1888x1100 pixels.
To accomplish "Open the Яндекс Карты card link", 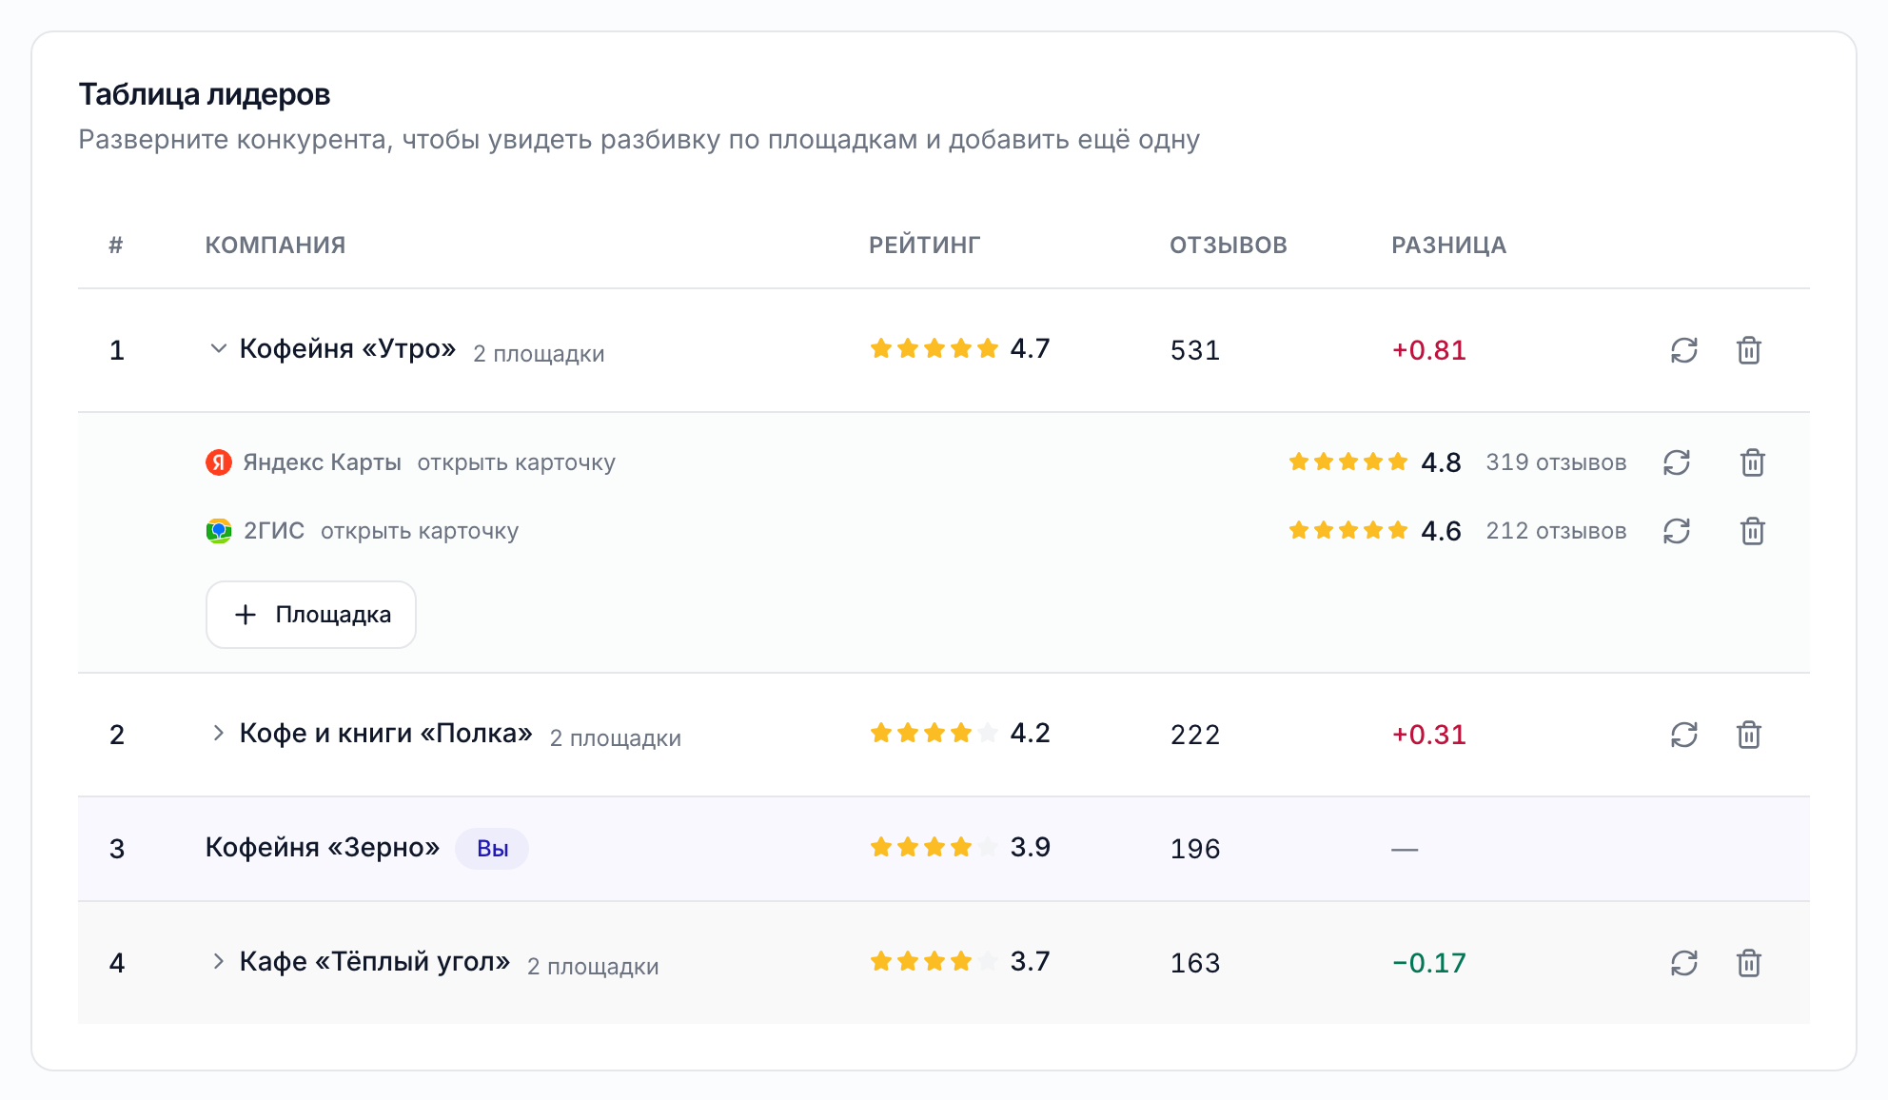I will click(517, 462).
